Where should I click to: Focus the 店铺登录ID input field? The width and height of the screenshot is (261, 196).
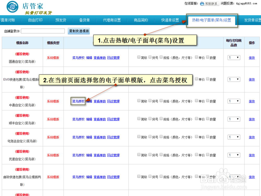pos(43,31)
